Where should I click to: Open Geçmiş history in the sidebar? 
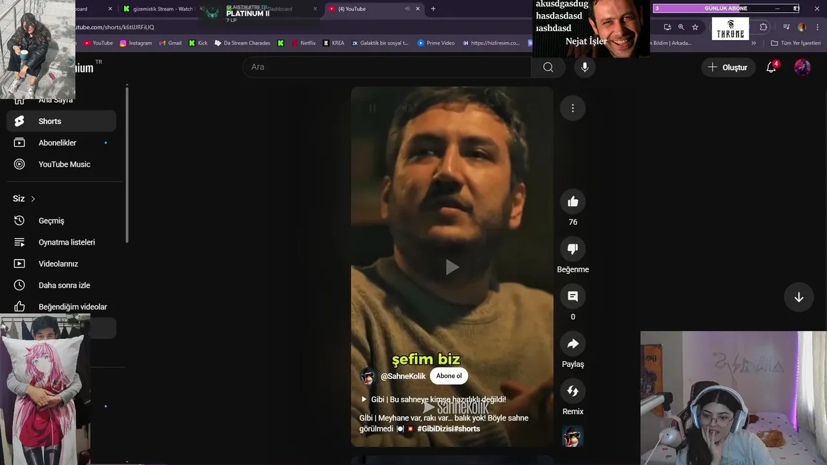pyautogui.click(x=61, y=221)
